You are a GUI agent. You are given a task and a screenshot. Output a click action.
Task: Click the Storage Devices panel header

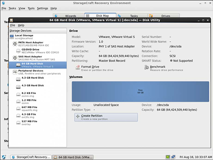(37, 31)
